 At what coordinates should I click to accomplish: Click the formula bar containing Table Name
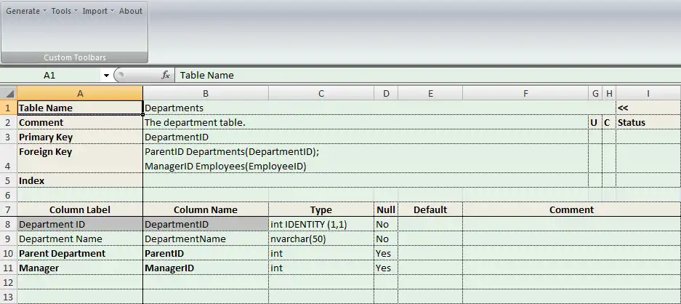click(427, 75)
